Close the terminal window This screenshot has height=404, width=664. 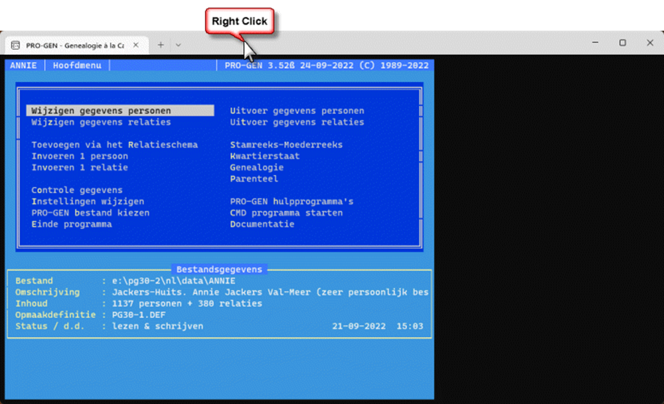pyautogui.click(x=650, y=43)
